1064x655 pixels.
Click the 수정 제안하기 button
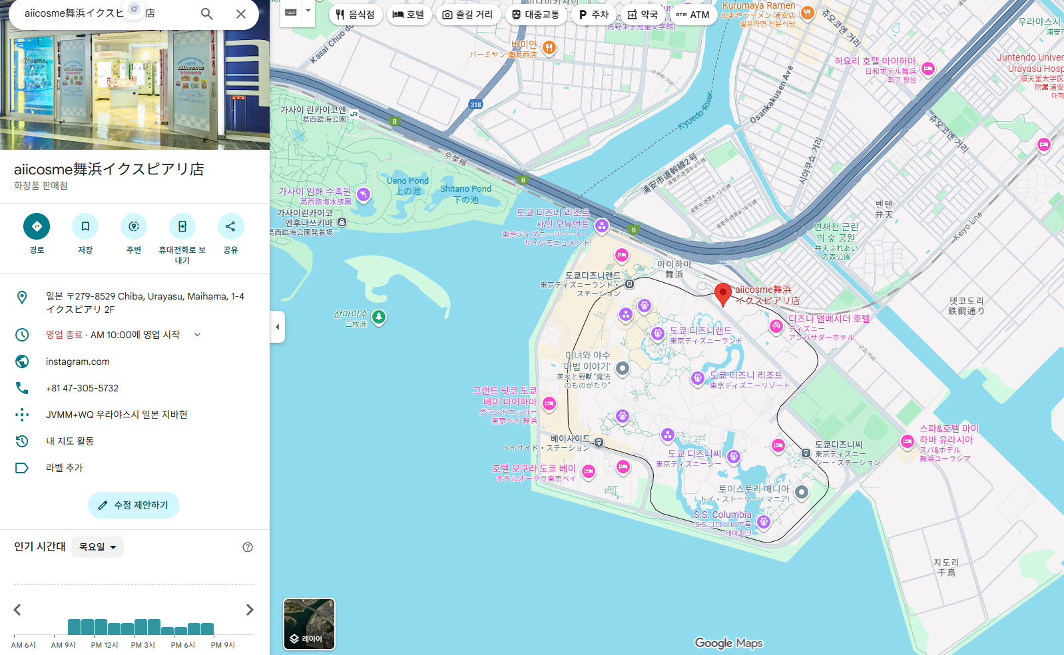click(134, 505)
